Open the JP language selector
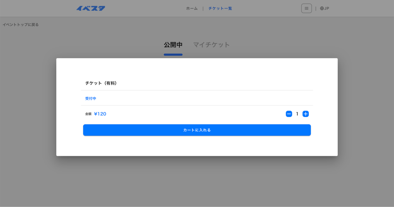 pyautogui.click(x=327, y=8)
